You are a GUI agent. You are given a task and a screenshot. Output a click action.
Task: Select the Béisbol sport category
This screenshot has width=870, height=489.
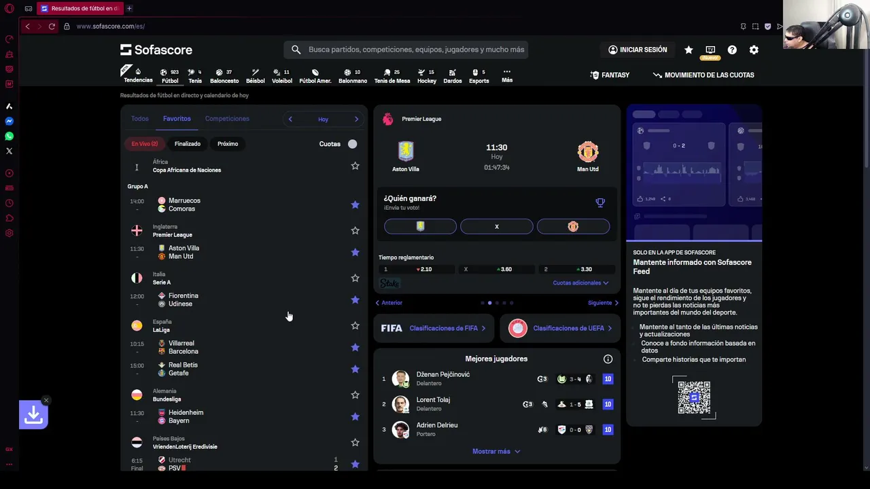pyautogui.click(x=256, y=75)
